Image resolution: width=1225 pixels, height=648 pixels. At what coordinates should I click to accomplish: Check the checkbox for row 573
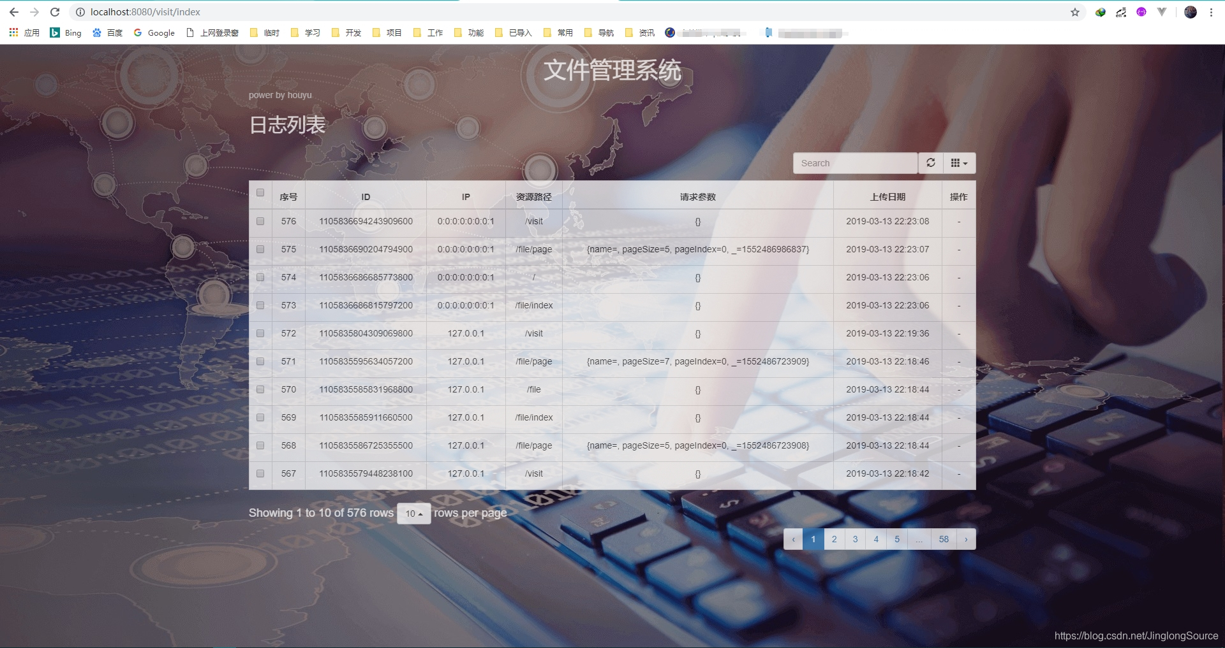tap(260, 305)
